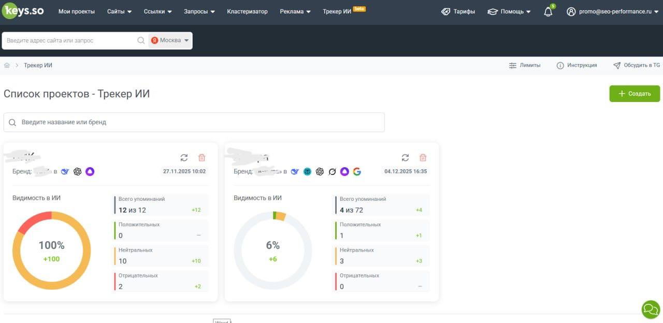Open the Москва region dropdown
Screen dimensions: 663x323
170,40
